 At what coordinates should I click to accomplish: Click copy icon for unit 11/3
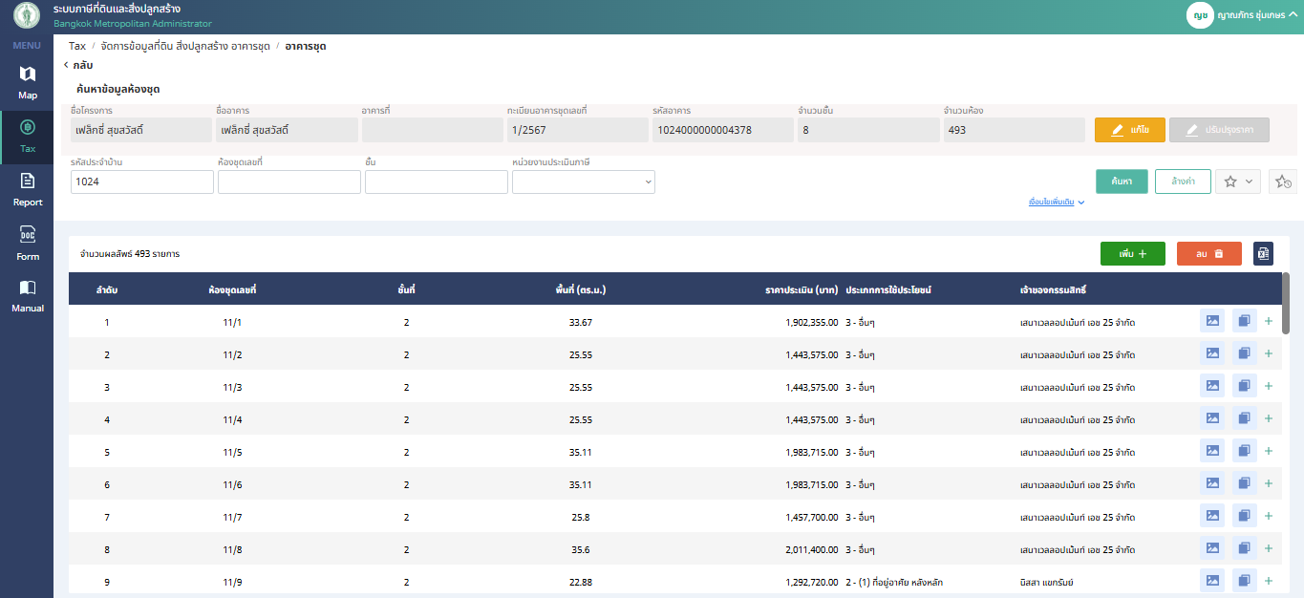coord(1244,386)
